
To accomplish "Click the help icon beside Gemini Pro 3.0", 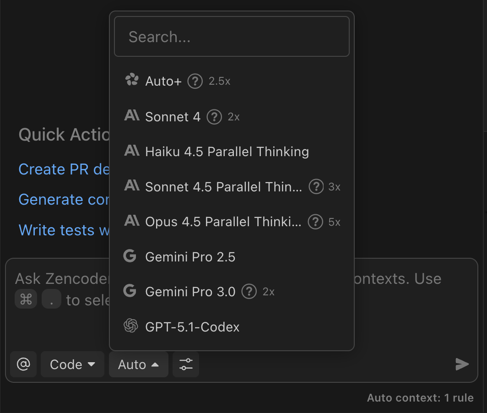I will pos(249,291).
